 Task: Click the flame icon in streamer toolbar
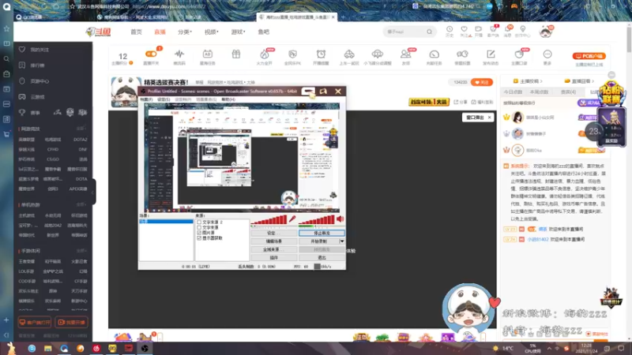(265, 54)
